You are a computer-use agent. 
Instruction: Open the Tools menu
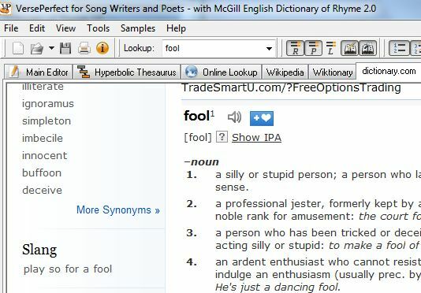pyautogui.click(x=99, y=28)
